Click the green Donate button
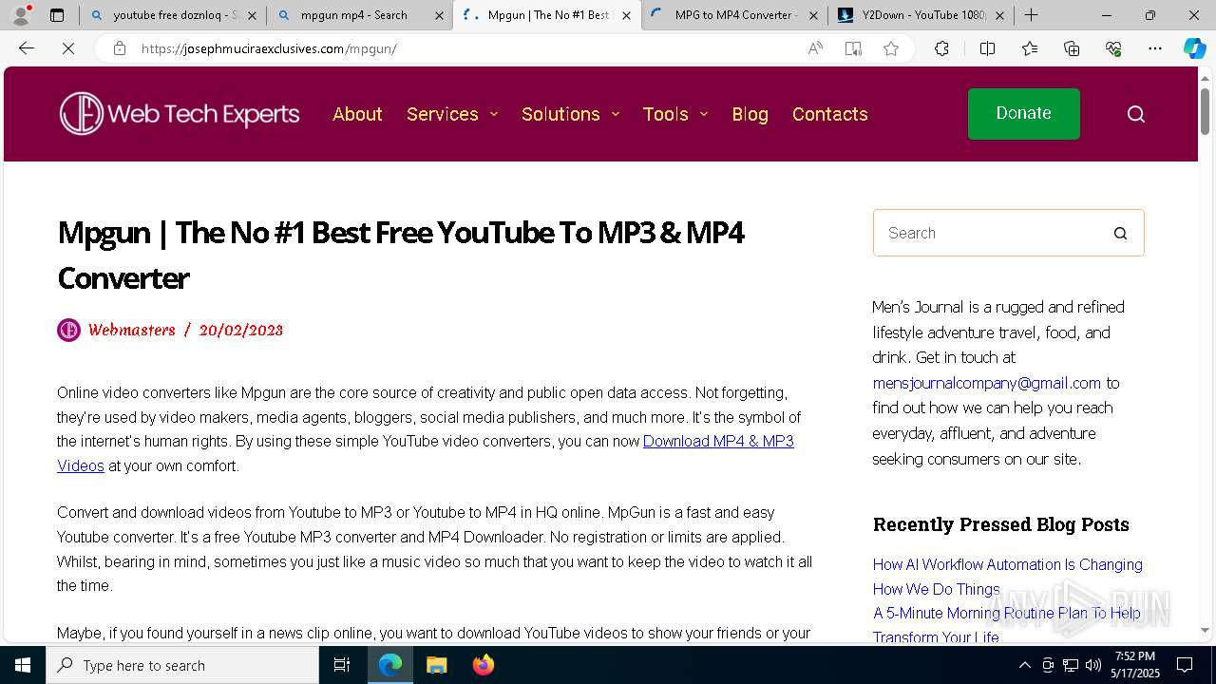1216x684 pixels. click(x=1023, y=114)
